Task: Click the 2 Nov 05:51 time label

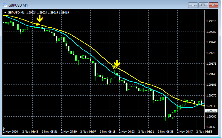Action: coord(50,132)
